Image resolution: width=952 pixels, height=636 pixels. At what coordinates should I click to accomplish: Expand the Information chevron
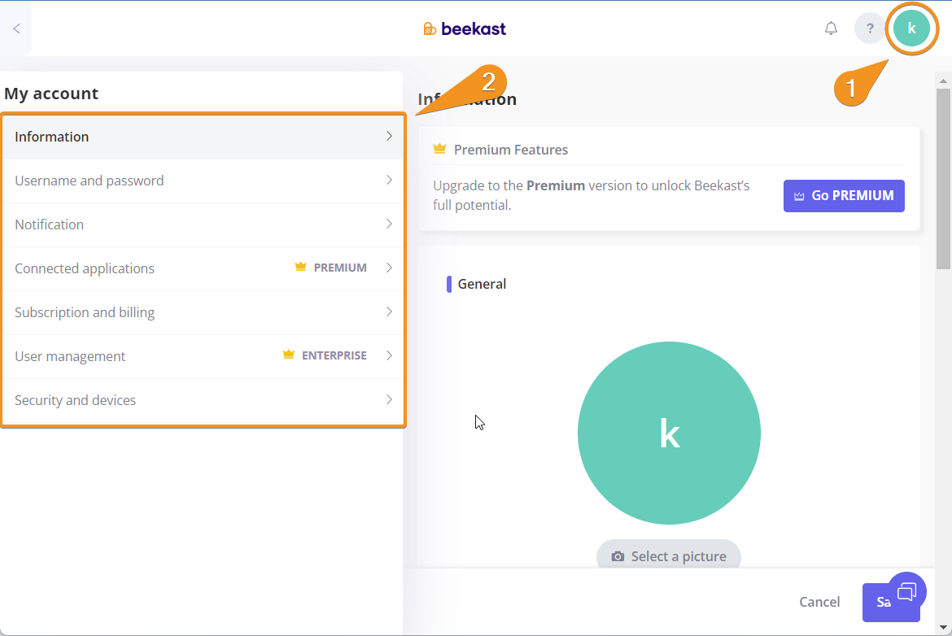tap(389, 136)
